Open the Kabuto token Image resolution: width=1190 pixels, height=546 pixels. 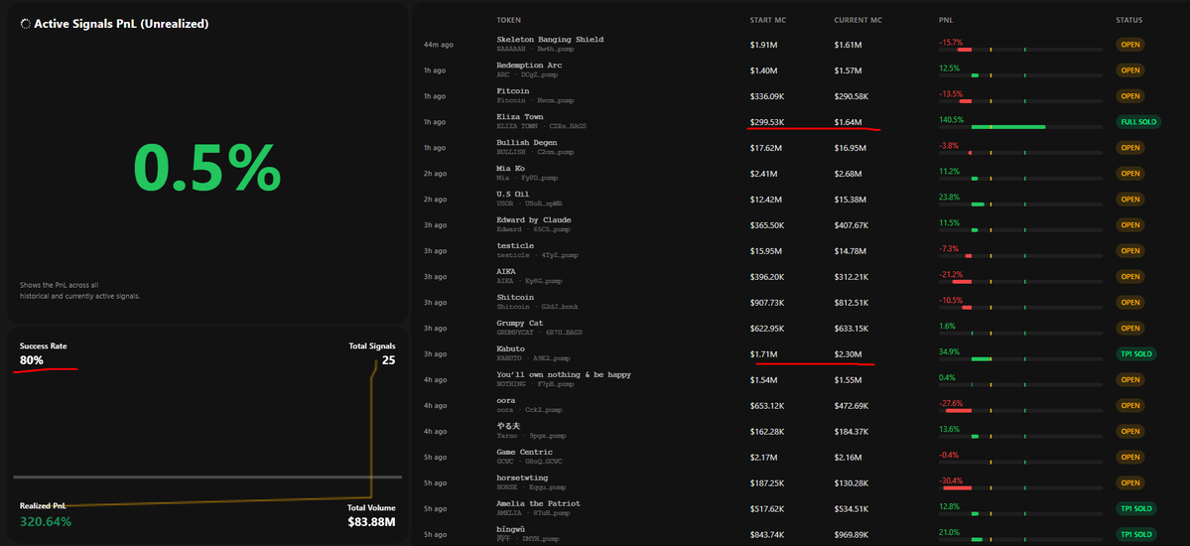click(510, 348)
